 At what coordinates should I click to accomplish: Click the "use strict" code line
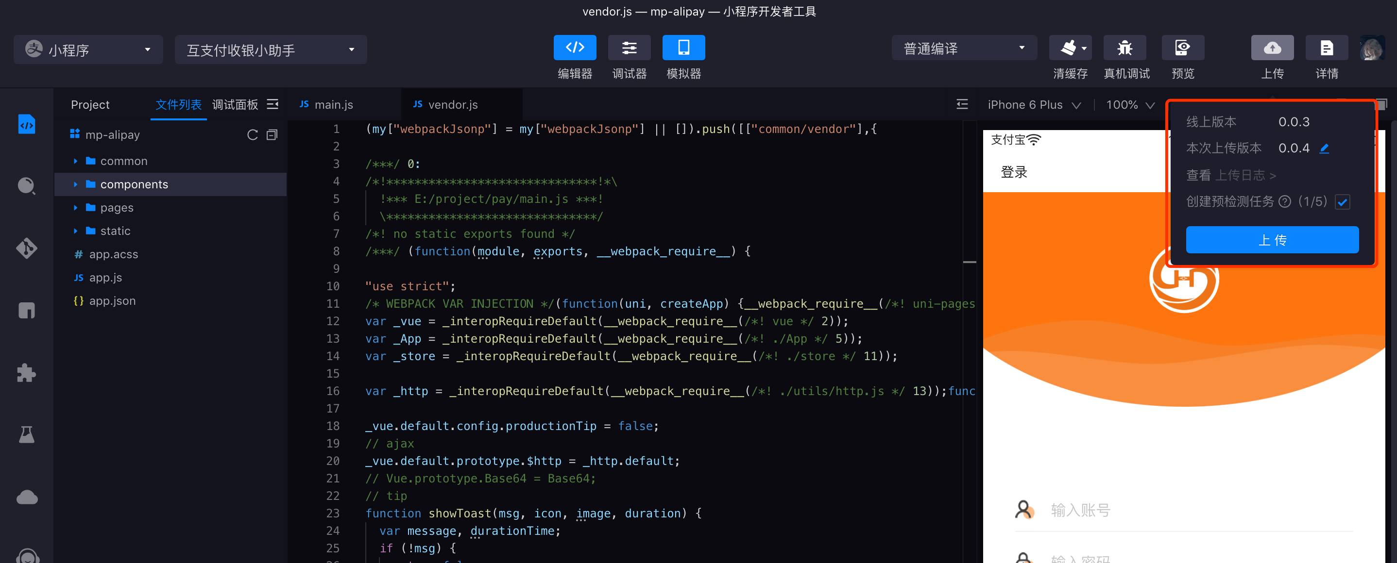tap(410, 286)
